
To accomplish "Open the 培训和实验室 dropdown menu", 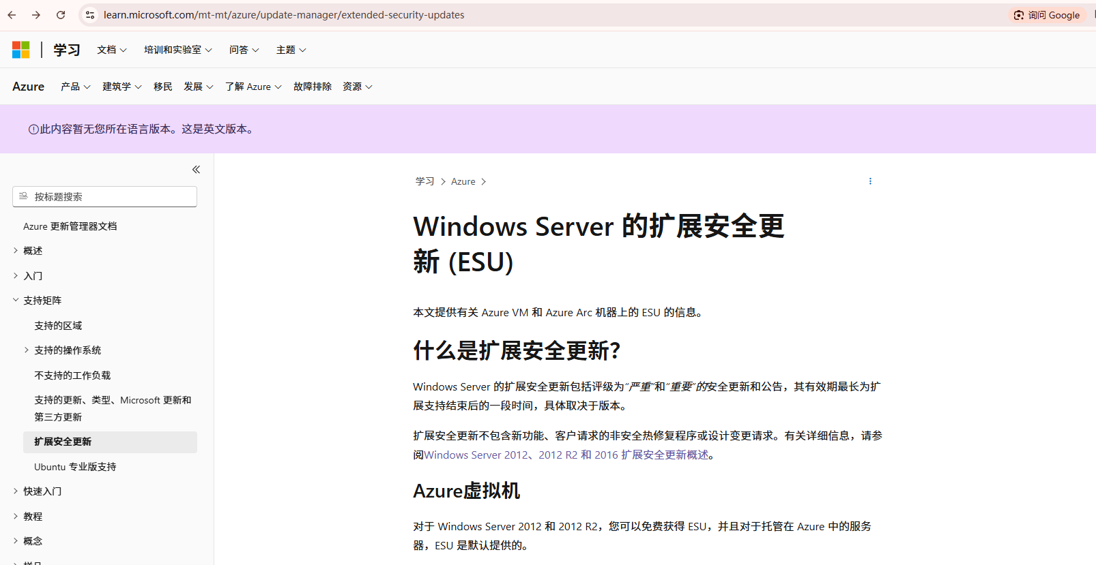I will (x=178, y=50).
